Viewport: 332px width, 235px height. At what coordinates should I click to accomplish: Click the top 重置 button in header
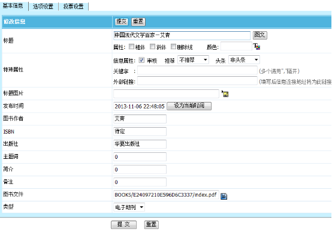coord(138,22)
